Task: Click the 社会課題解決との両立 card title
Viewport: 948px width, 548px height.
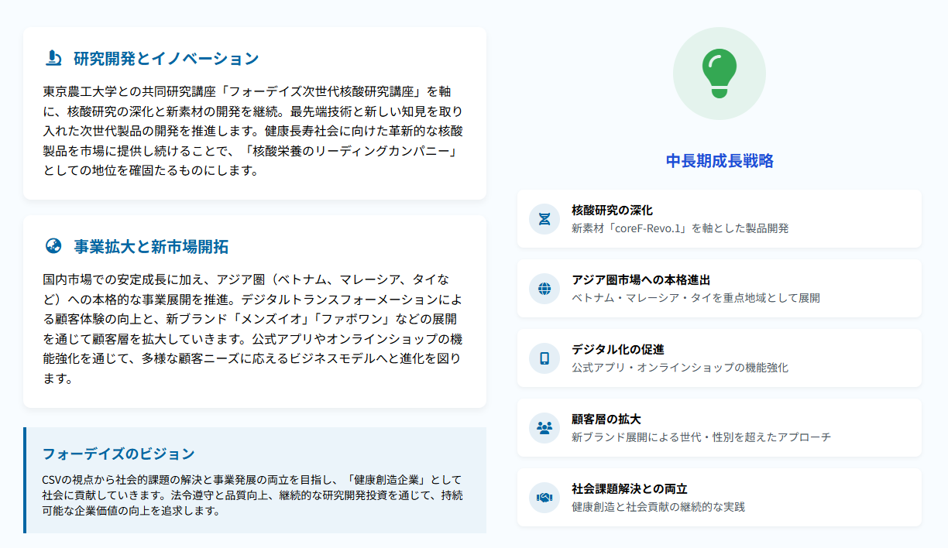Action: [629, 489]
